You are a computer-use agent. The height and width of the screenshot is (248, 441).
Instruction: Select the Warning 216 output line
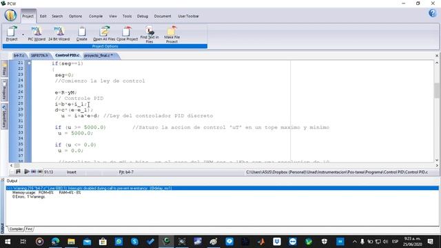[x=222, y=188]
